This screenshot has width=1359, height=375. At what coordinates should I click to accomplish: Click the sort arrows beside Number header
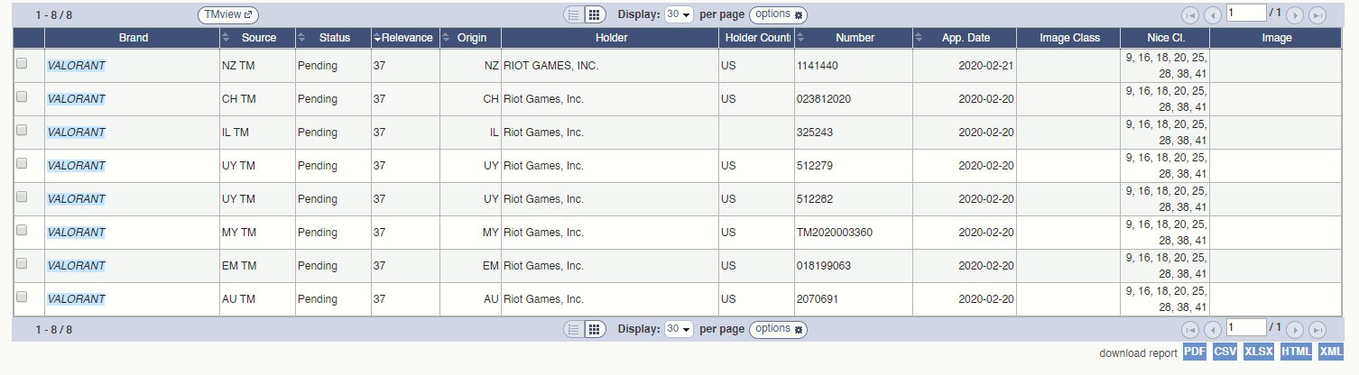click(x=800, y=38)
